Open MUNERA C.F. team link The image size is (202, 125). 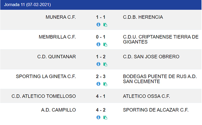(61, 17)
